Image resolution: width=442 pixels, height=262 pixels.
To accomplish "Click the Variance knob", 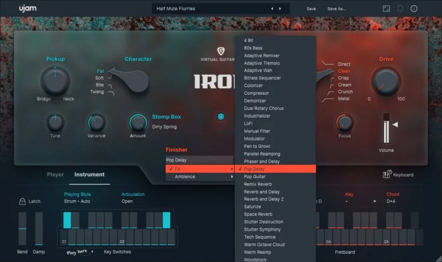I will [96, 122].
